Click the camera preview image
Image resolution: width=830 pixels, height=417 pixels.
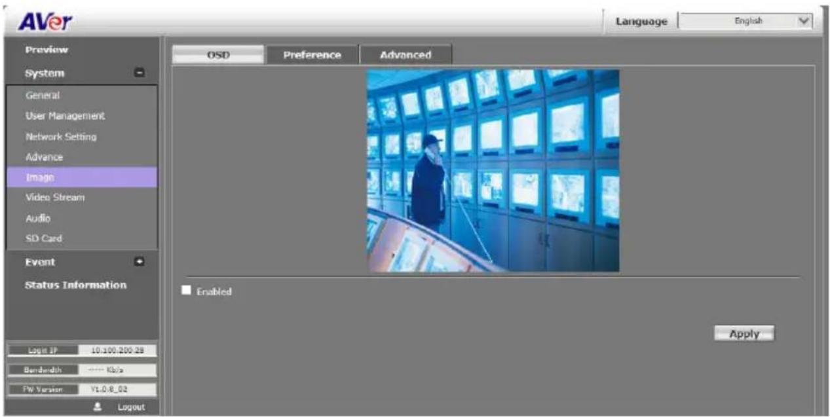tap(493, 171)
